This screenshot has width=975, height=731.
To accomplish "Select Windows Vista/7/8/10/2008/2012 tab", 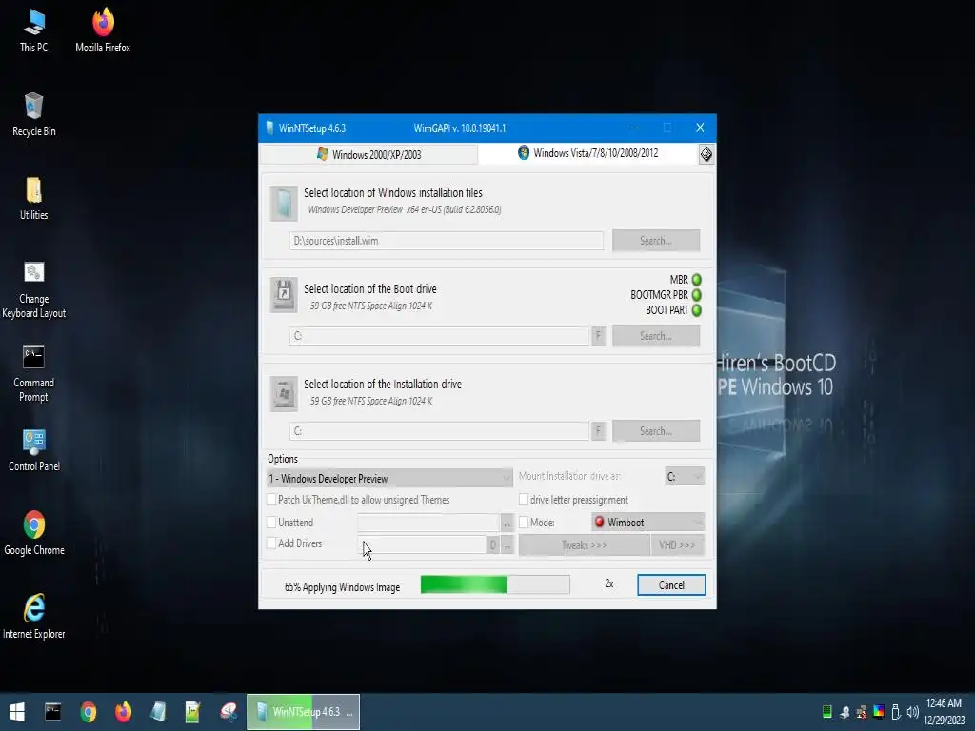I will pos(588,153).
